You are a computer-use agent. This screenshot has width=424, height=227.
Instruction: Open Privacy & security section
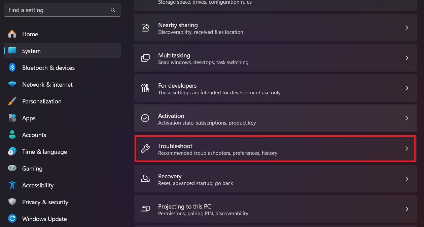click(62, 202)
